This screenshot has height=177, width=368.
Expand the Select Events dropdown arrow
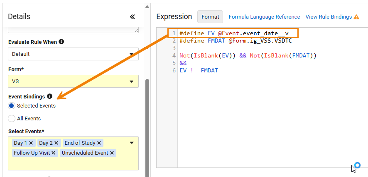pyautogui.click(x=132, y=143)
